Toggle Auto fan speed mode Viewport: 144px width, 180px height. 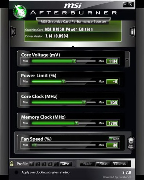pos(114,139)
